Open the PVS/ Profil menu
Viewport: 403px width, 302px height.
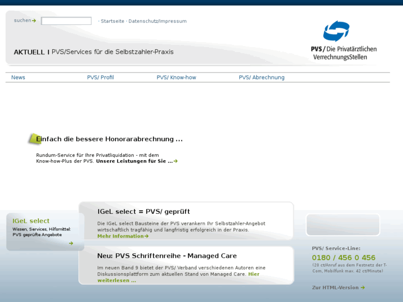coord(100,78)
